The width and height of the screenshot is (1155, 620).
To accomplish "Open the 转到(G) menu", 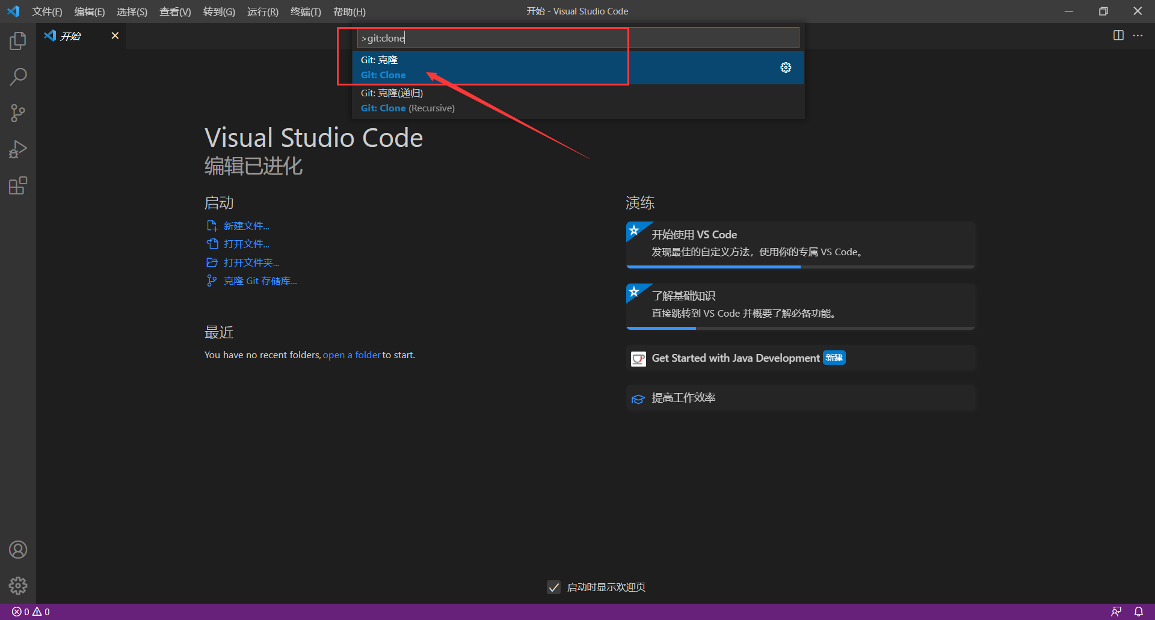I will (x=219, y=11).
